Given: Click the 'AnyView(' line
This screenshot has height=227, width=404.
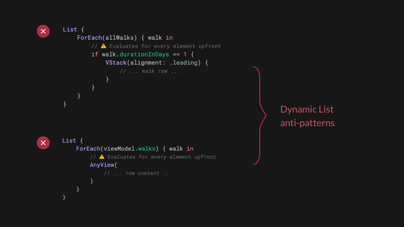Looking at the screenshot, I should coord(104,165).
